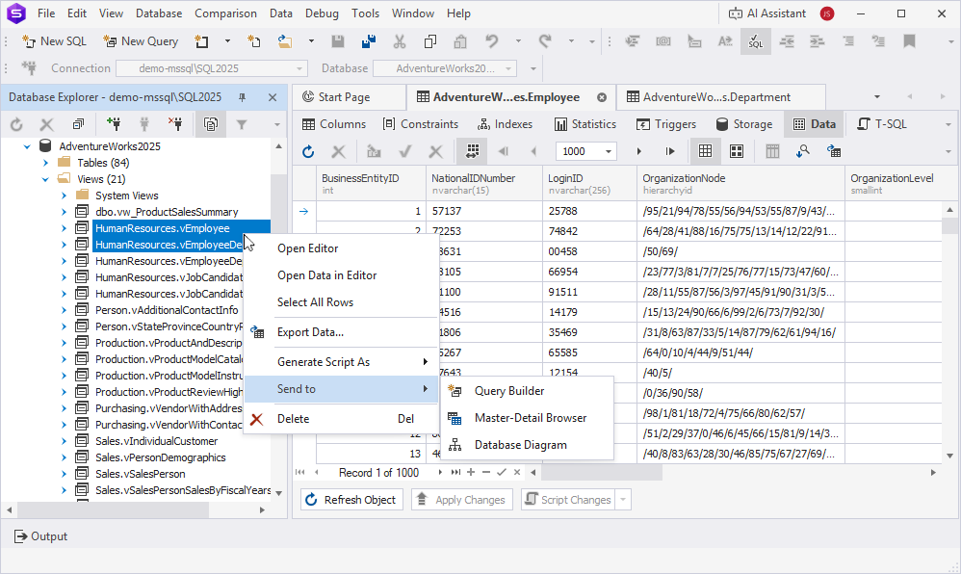This screenshot has height=574, width=961.
Task: Click the LoginID column header
Action: (589, 184)
